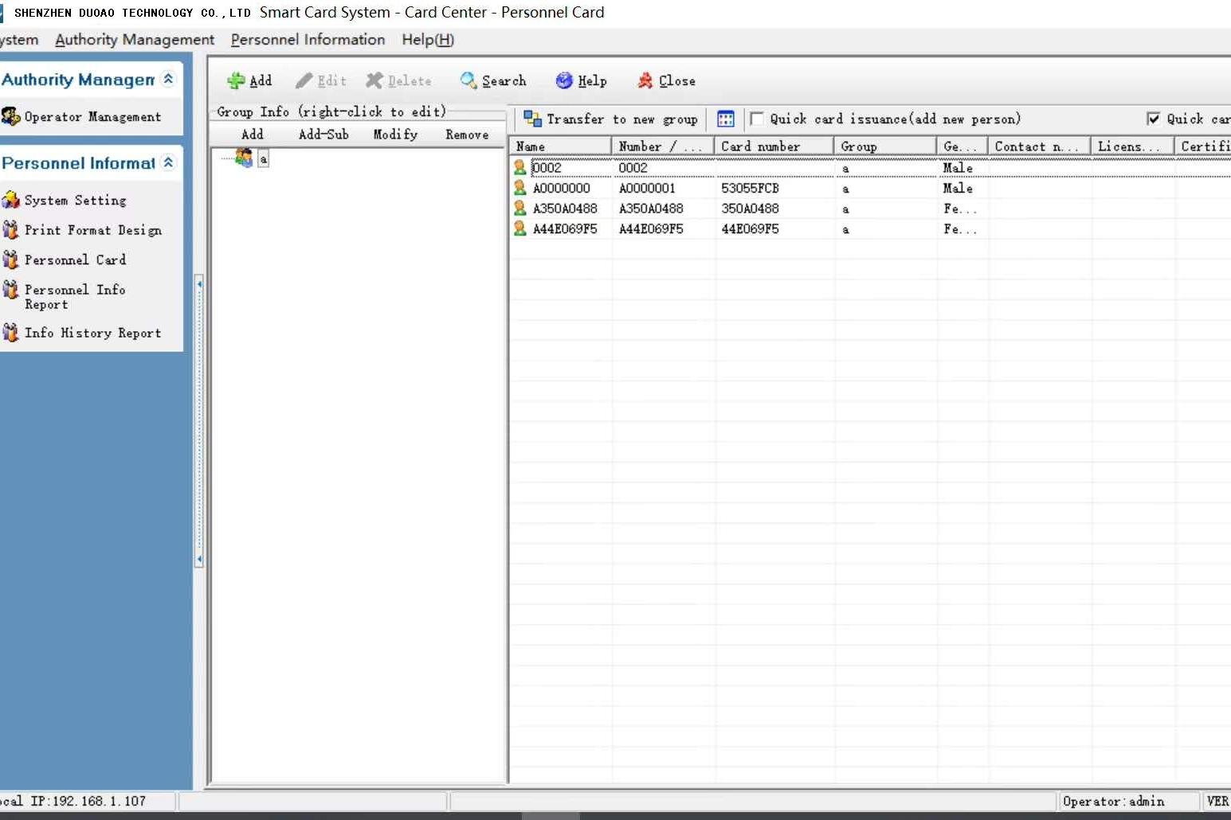Collapse the Authority Management panel

(x=168, y=79)
